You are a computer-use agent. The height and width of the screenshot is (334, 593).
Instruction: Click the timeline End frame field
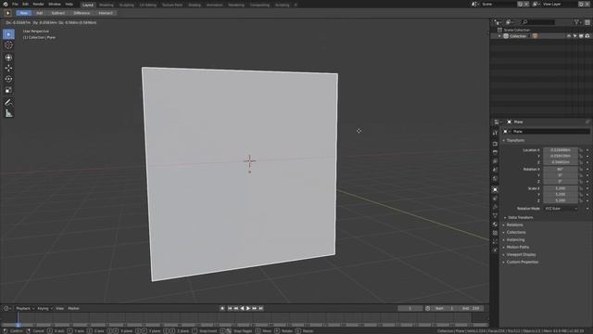point(471,309)
